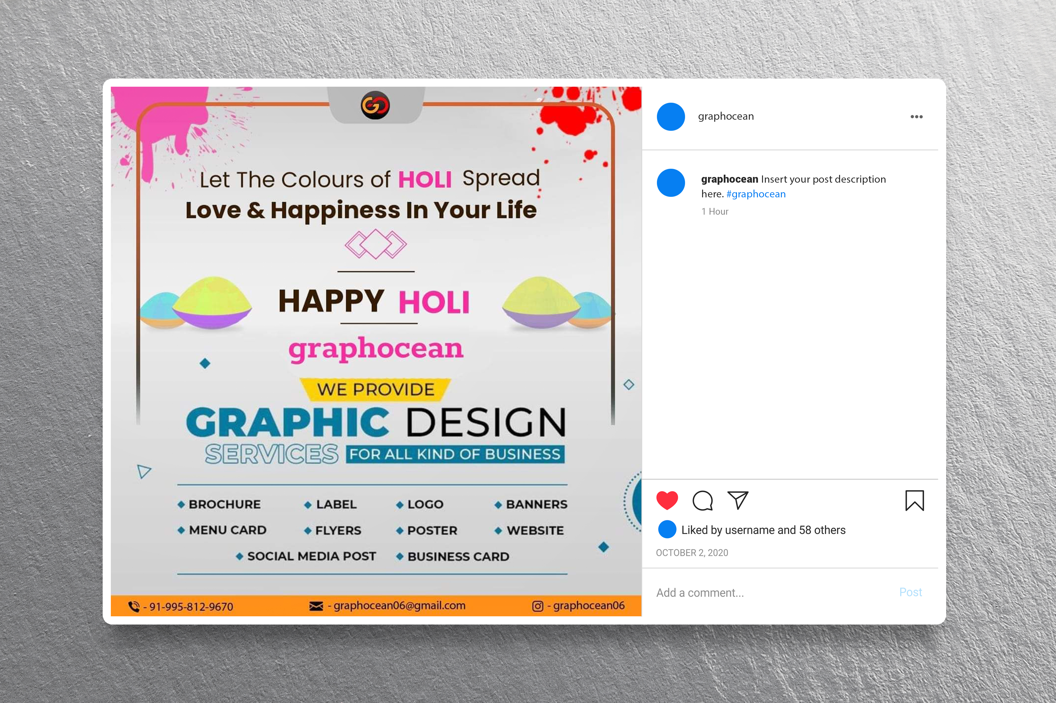
Task: Click the profile avatar in post header
Action: 671,117
